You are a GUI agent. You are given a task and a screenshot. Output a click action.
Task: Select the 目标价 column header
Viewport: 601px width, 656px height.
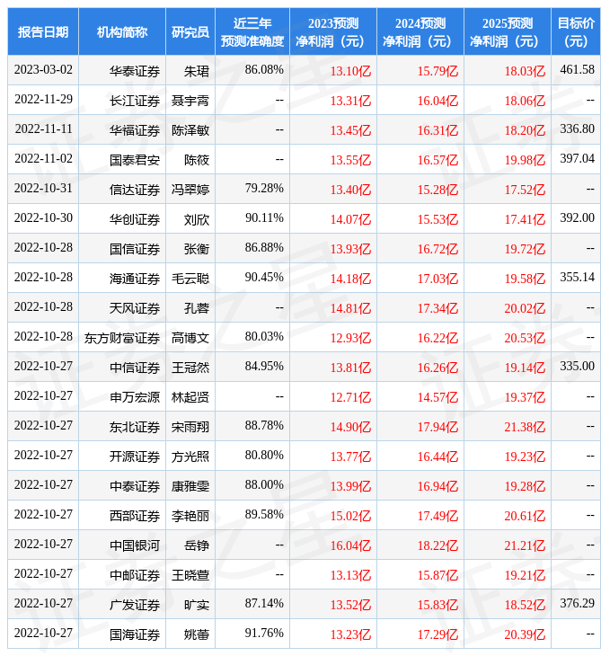coord(576,31)
